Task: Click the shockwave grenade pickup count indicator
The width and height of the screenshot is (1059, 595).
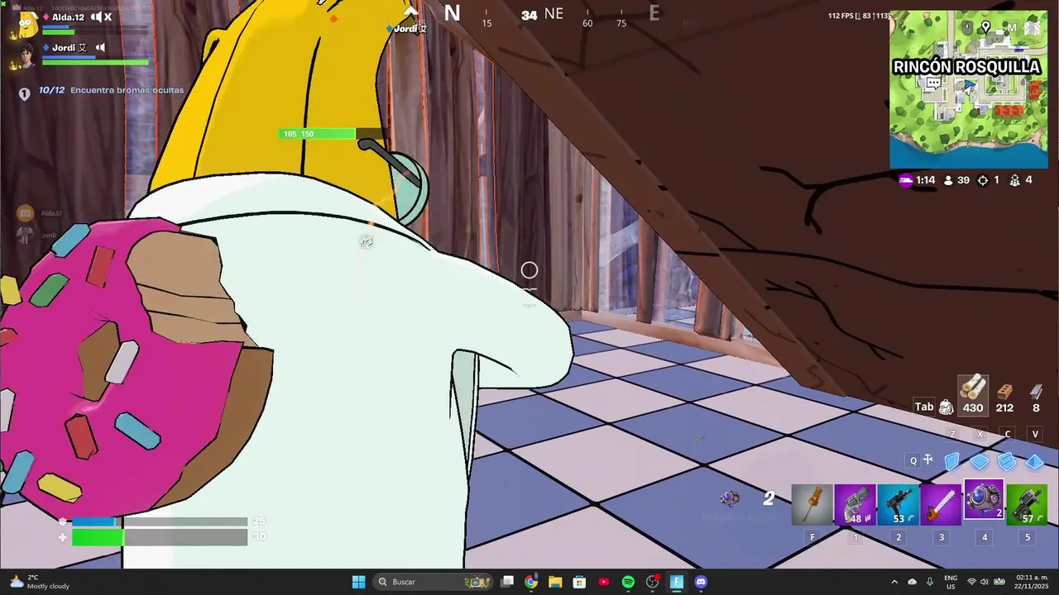Action: [749, 498]
